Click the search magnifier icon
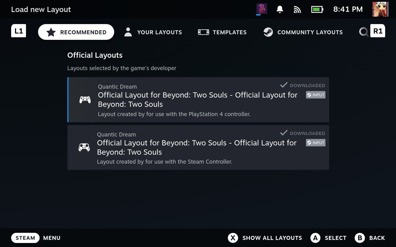The image size is (396, 247). (x=364, y=32)
